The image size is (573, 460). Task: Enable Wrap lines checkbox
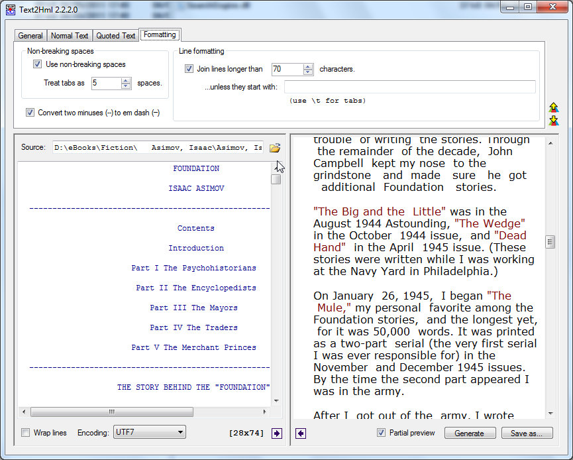coord(26,433)
